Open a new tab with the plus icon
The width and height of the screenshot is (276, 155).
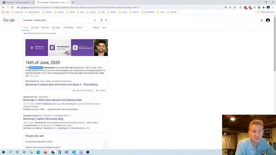tap(73, 3)
